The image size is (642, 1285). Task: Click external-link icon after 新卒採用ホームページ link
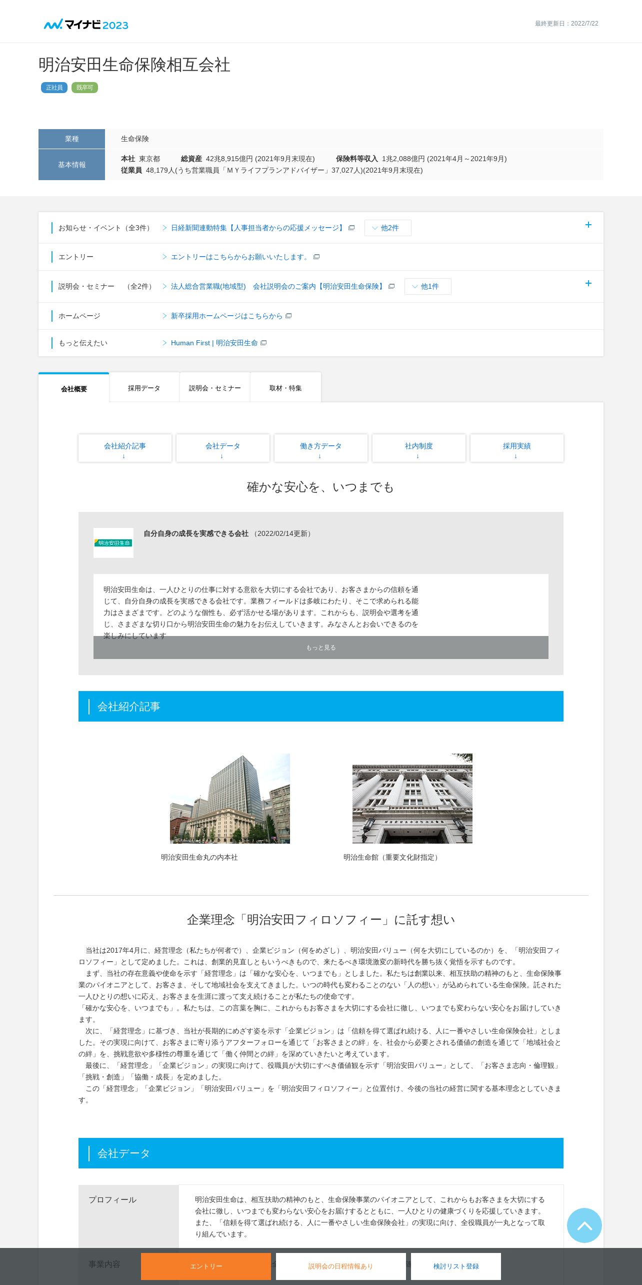[x=288, y=316]
